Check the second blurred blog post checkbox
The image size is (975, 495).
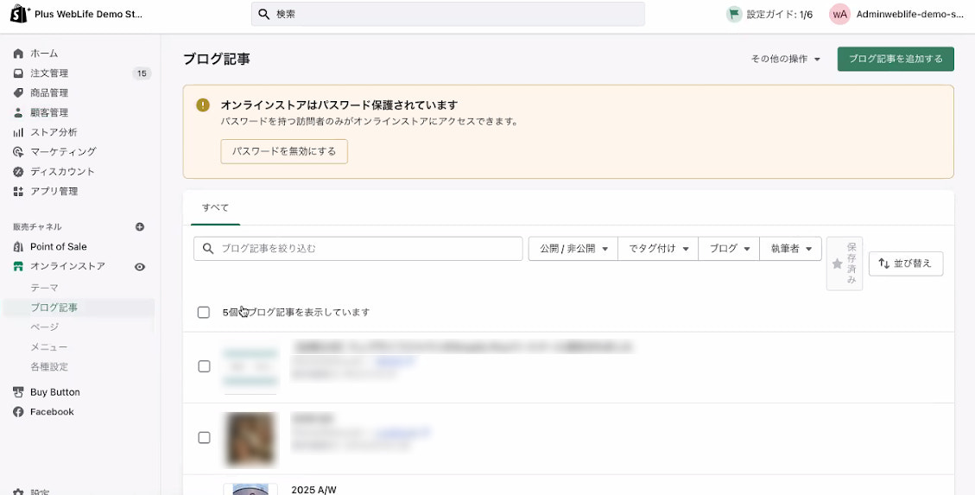tap(204, 438)
